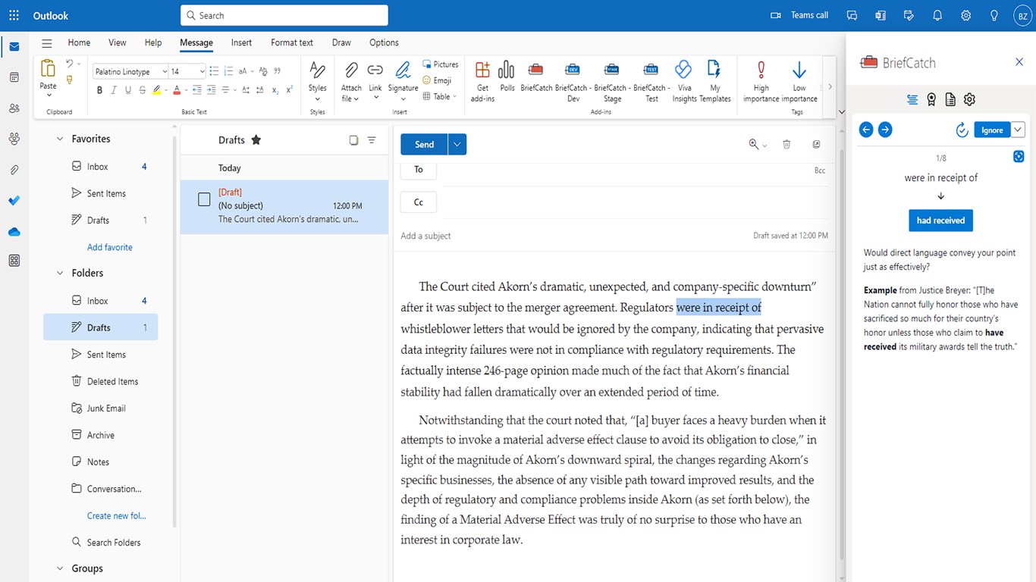Toggle bulleted list
Viewport: 1036px width, 582px height.
tap(214, 71)
